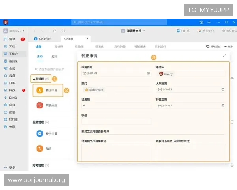The height and width of the screenshot is (190, 237).
Task: Collapse the 假勤管理 group arrow
Action: click(x=232, y=122)
